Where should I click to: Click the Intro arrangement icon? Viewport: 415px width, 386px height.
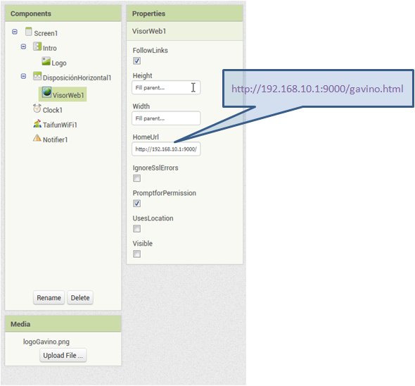point(37,46)
